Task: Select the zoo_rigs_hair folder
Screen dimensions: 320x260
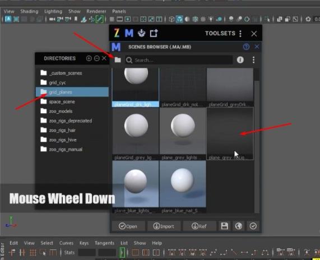Action: pos(72,130)
